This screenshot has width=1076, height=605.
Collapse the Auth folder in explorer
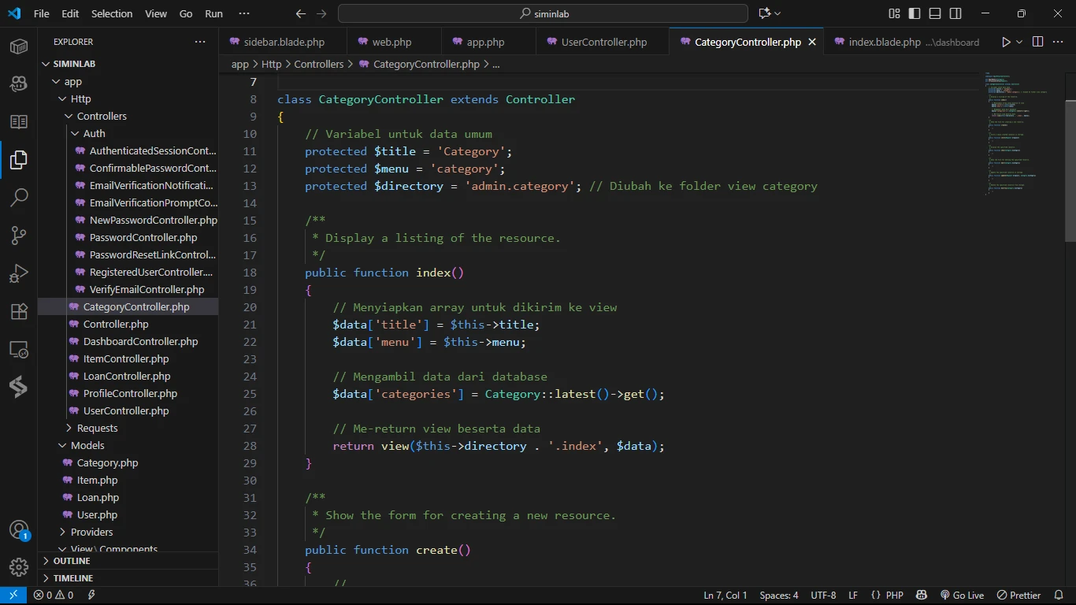[94, 133]
